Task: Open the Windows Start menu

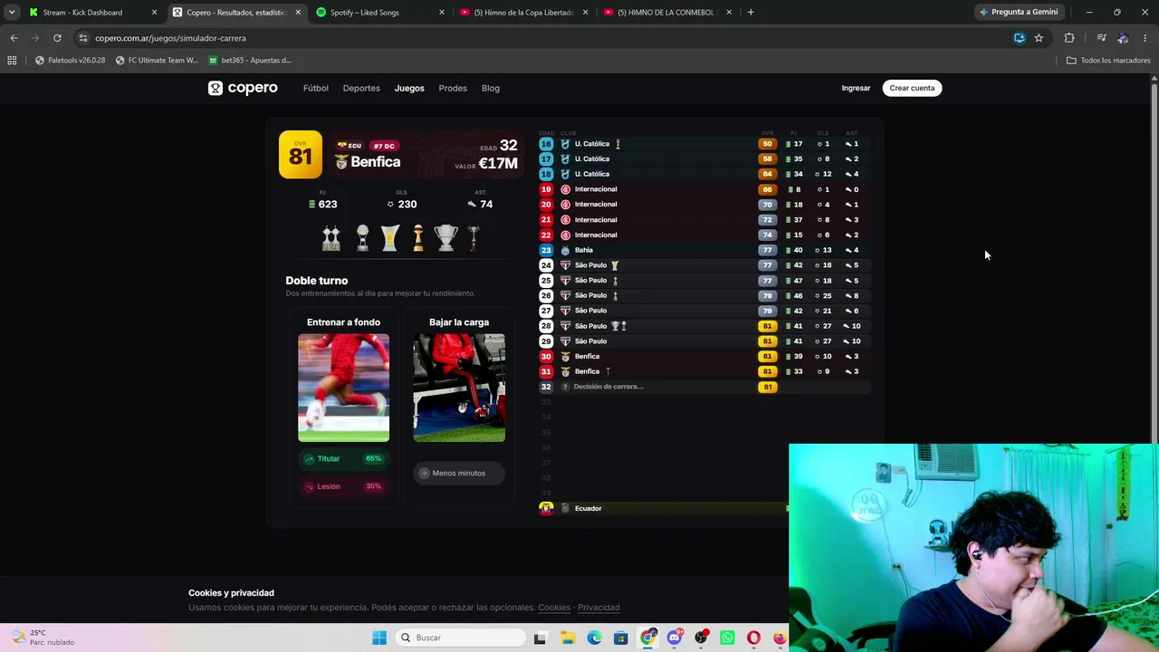Action: coord(379,638)
